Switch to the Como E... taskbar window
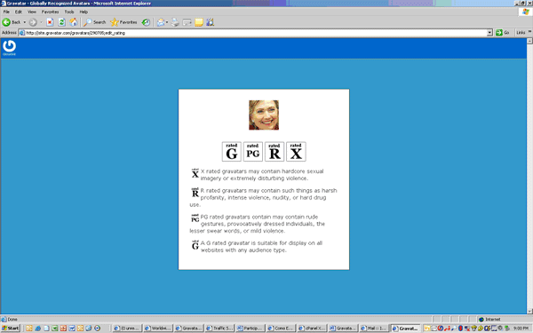Screen dimensions: 533x333 click(x=281, y=329)
